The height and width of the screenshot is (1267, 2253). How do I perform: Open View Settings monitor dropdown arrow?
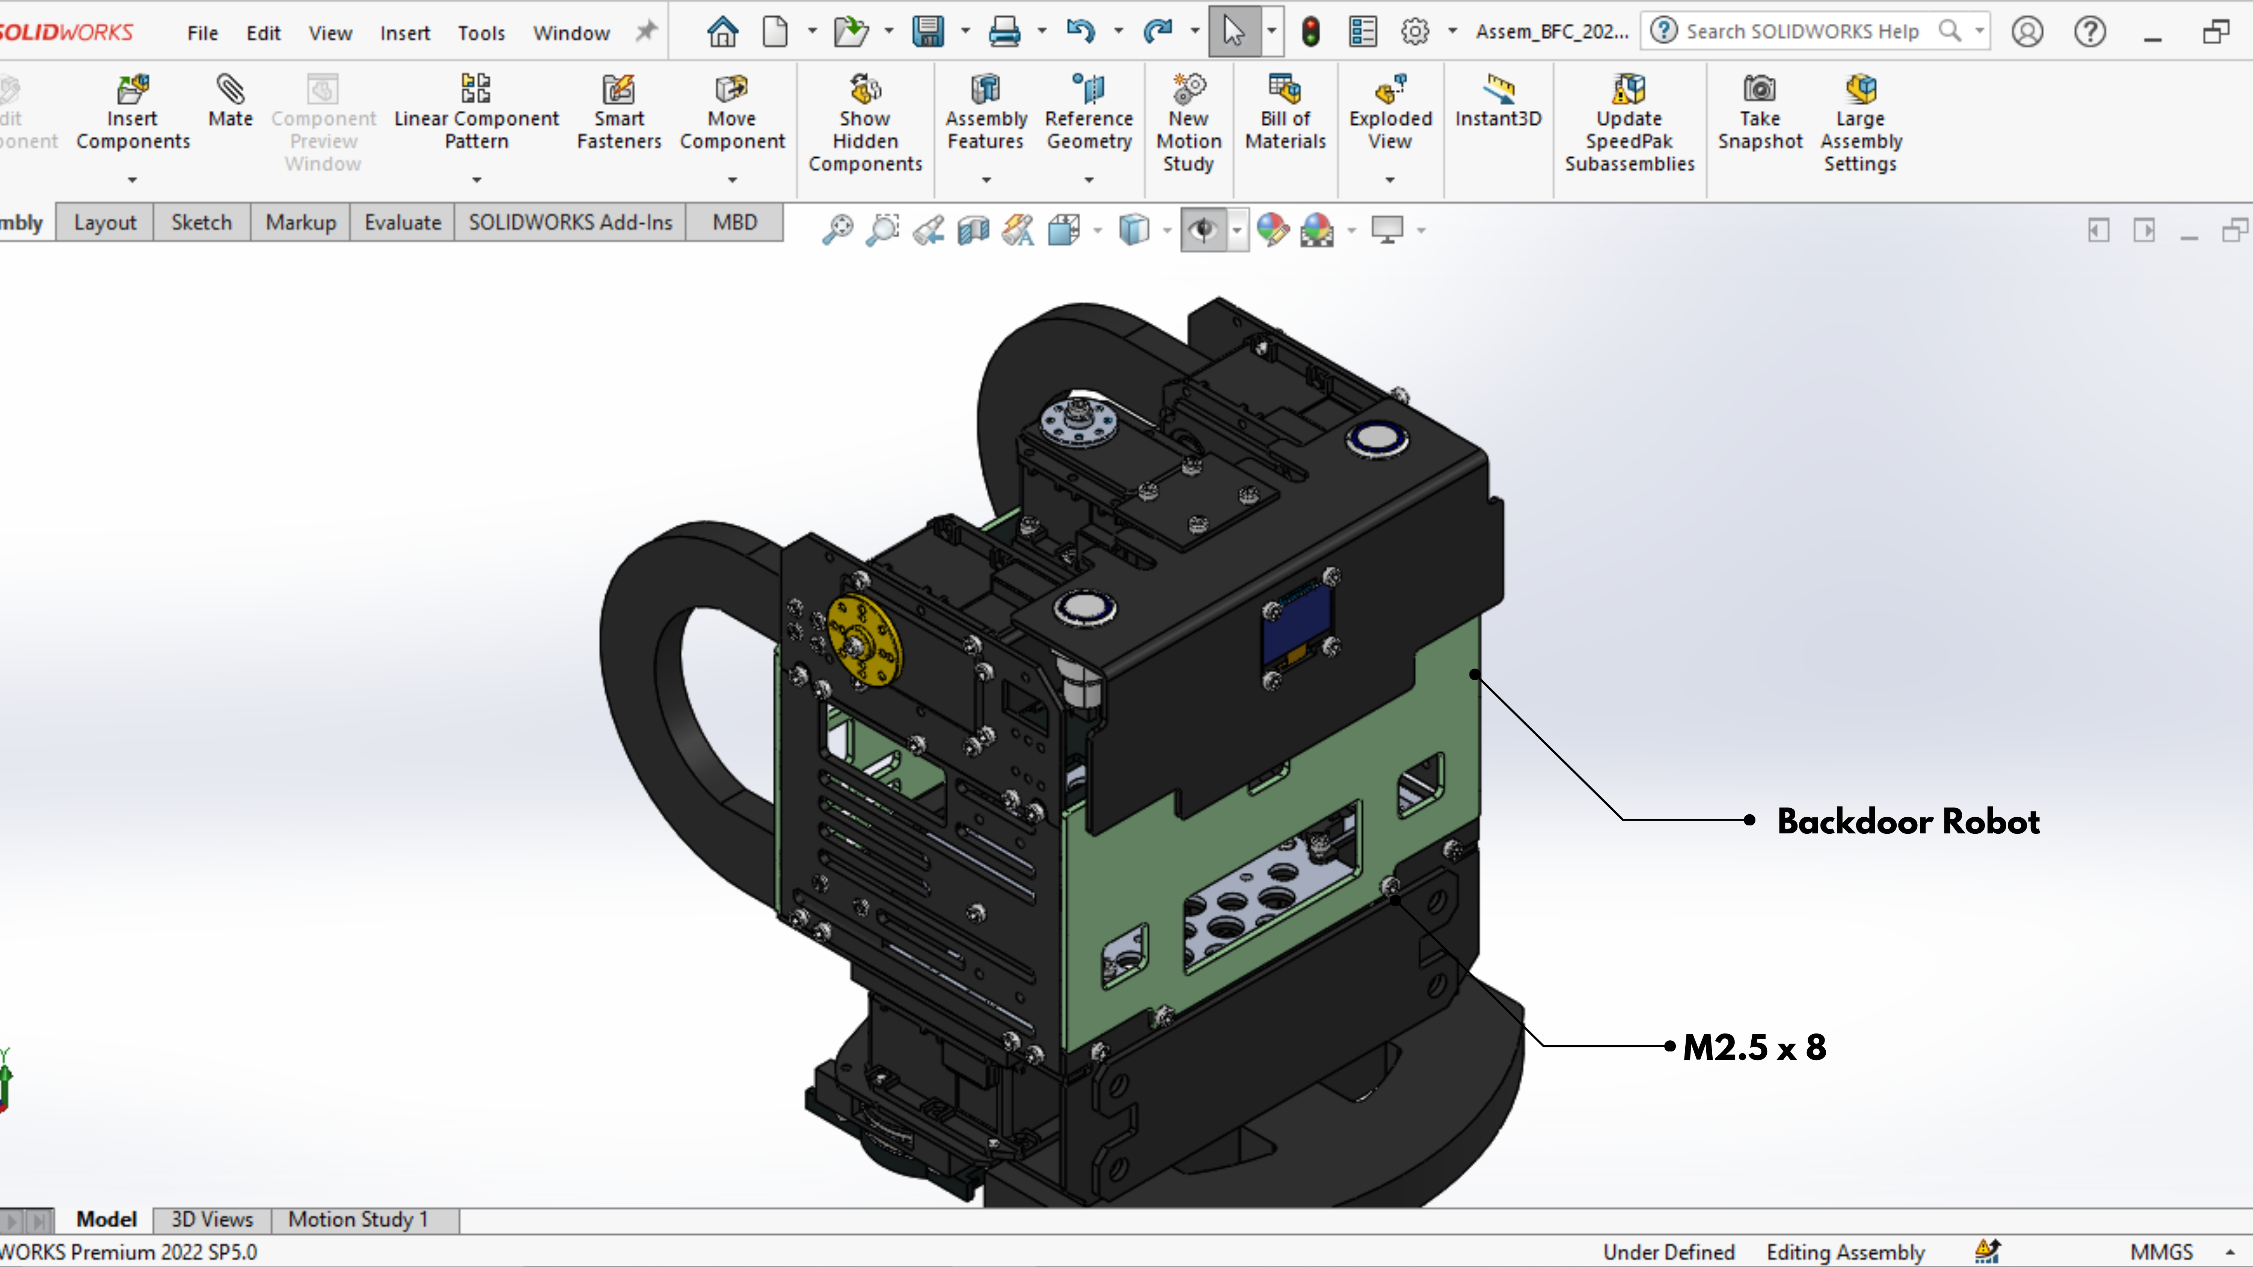pos(1421,231)
